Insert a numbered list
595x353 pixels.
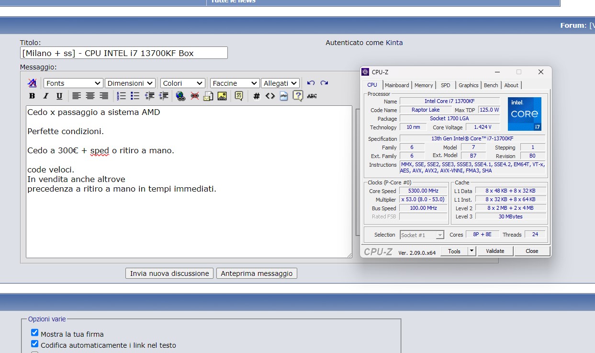(122, 96)
